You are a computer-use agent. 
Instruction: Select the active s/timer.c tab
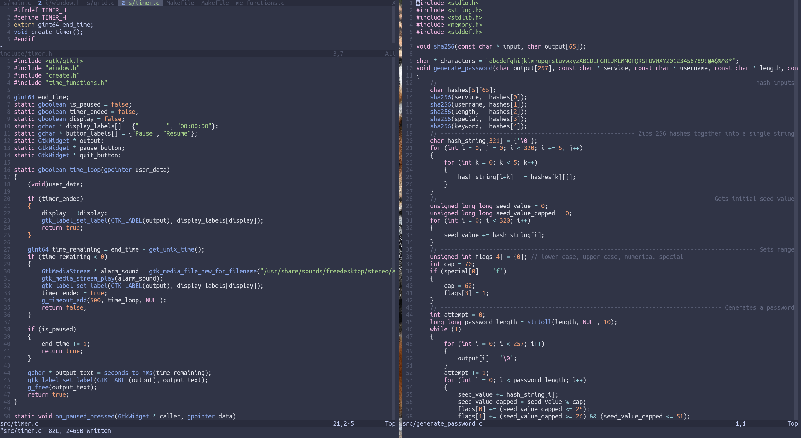[x=140, y=3]
